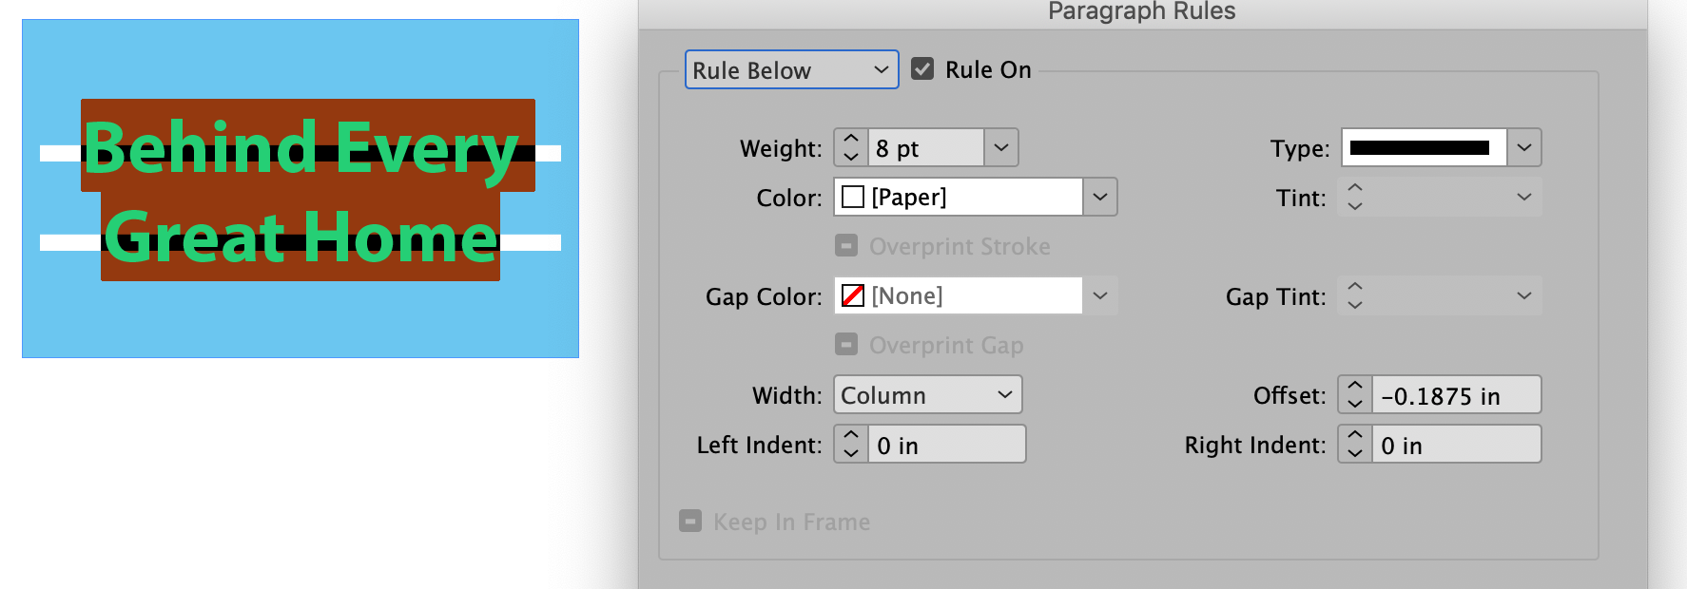1687x589 pixels.
Task: Uncheck the Rule On checkbox
Action: click(922, 69)
